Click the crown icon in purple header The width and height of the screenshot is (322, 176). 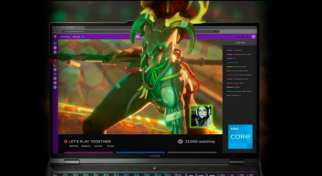point(238,37)
